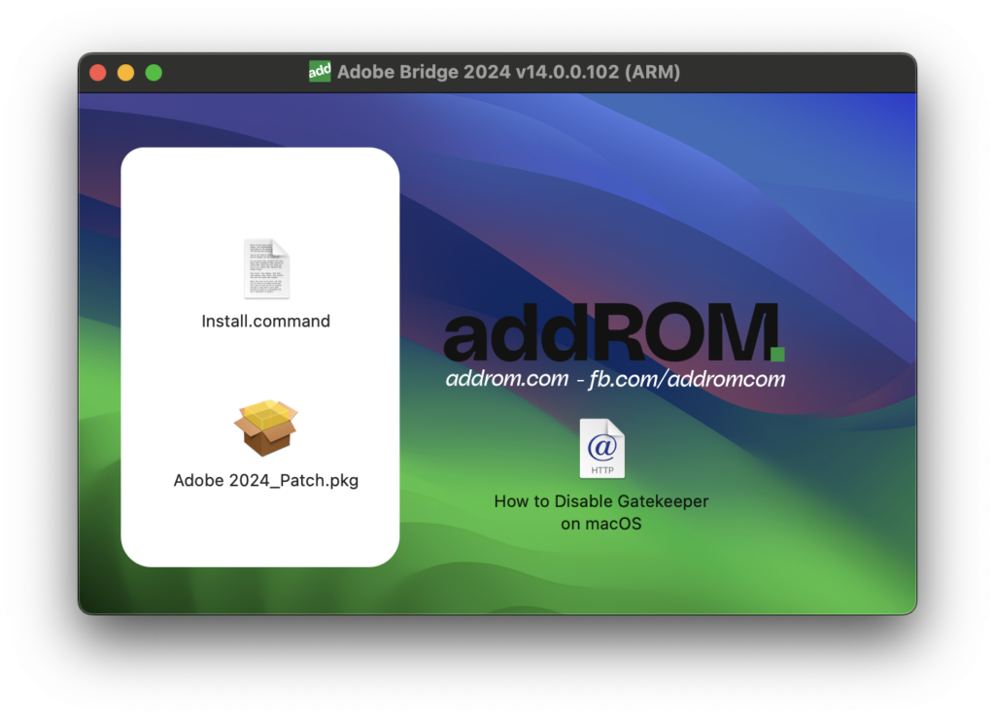Screen dimensions: 995x718
Task: Click the Install.command file name
Action: [x=266, y=321]
